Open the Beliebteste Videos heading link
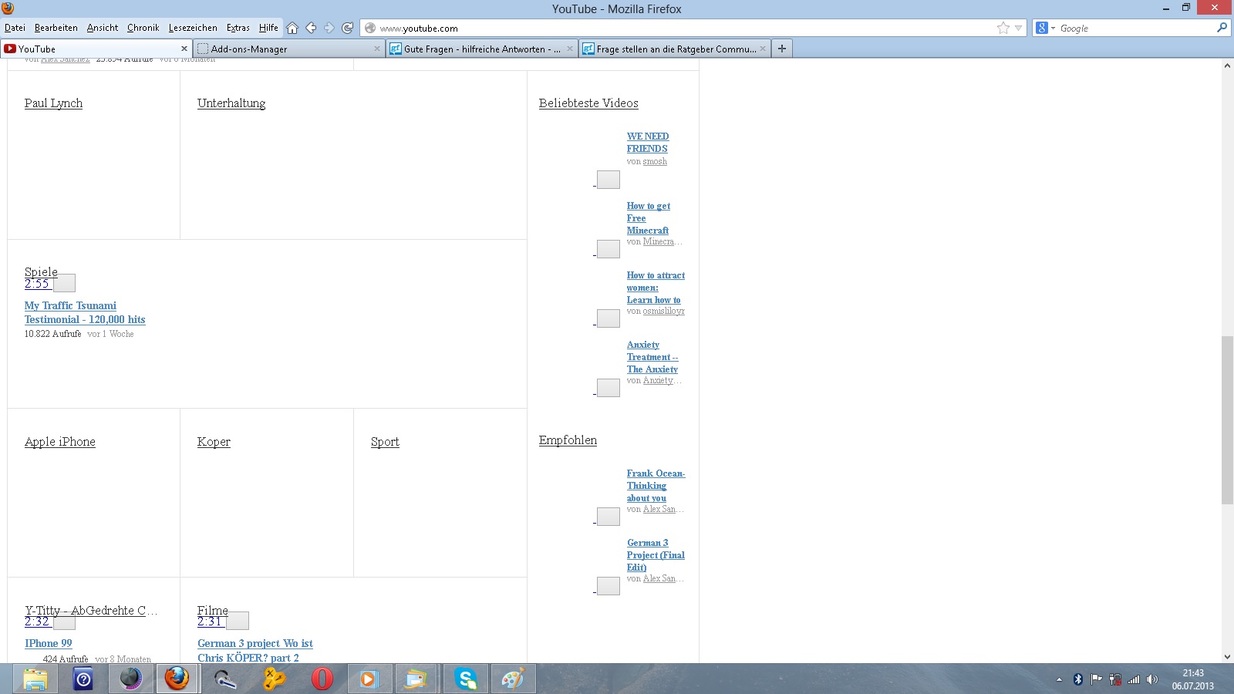This screenshot has width=1234, height=694. 588,103
